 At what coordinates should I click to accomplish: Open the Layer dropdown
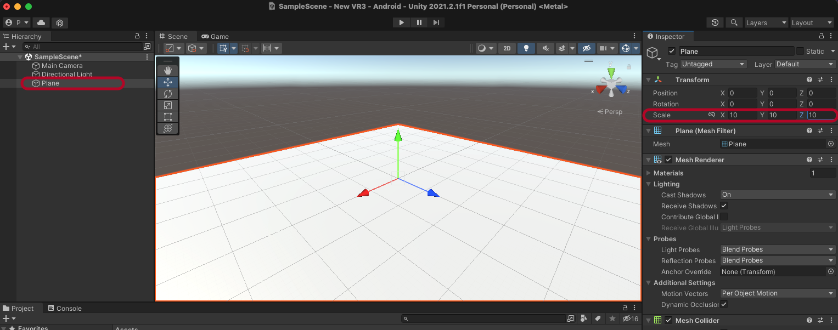point(805,64)
